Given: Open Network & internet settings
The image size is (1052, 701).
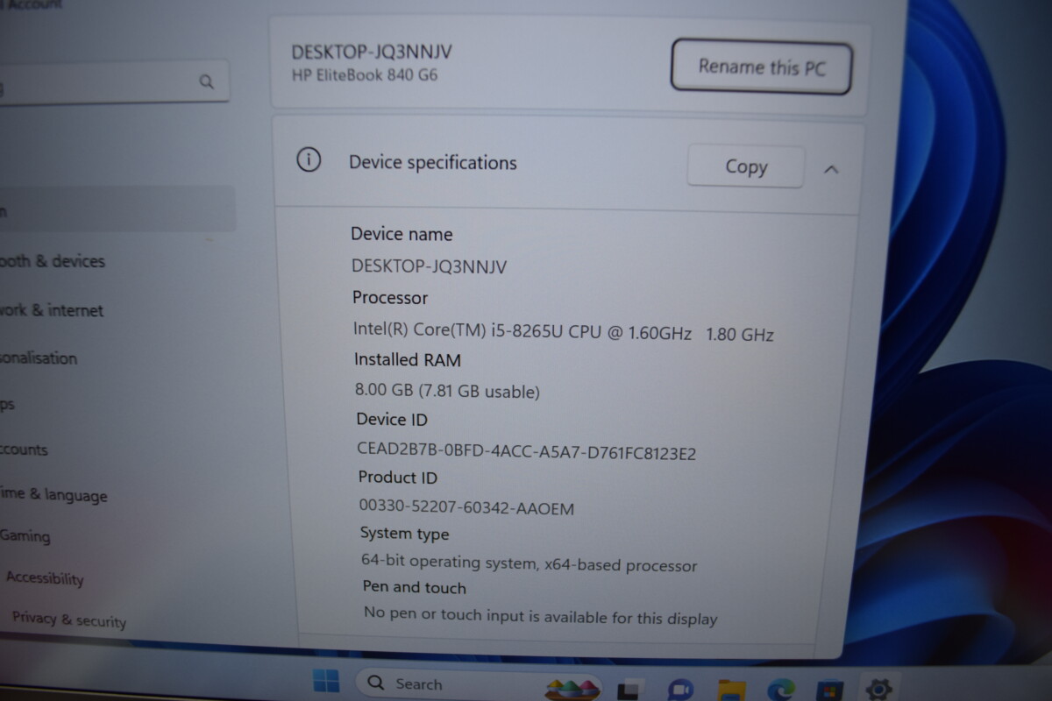Looking at the screenshot, I should click(x=52, y=310).
